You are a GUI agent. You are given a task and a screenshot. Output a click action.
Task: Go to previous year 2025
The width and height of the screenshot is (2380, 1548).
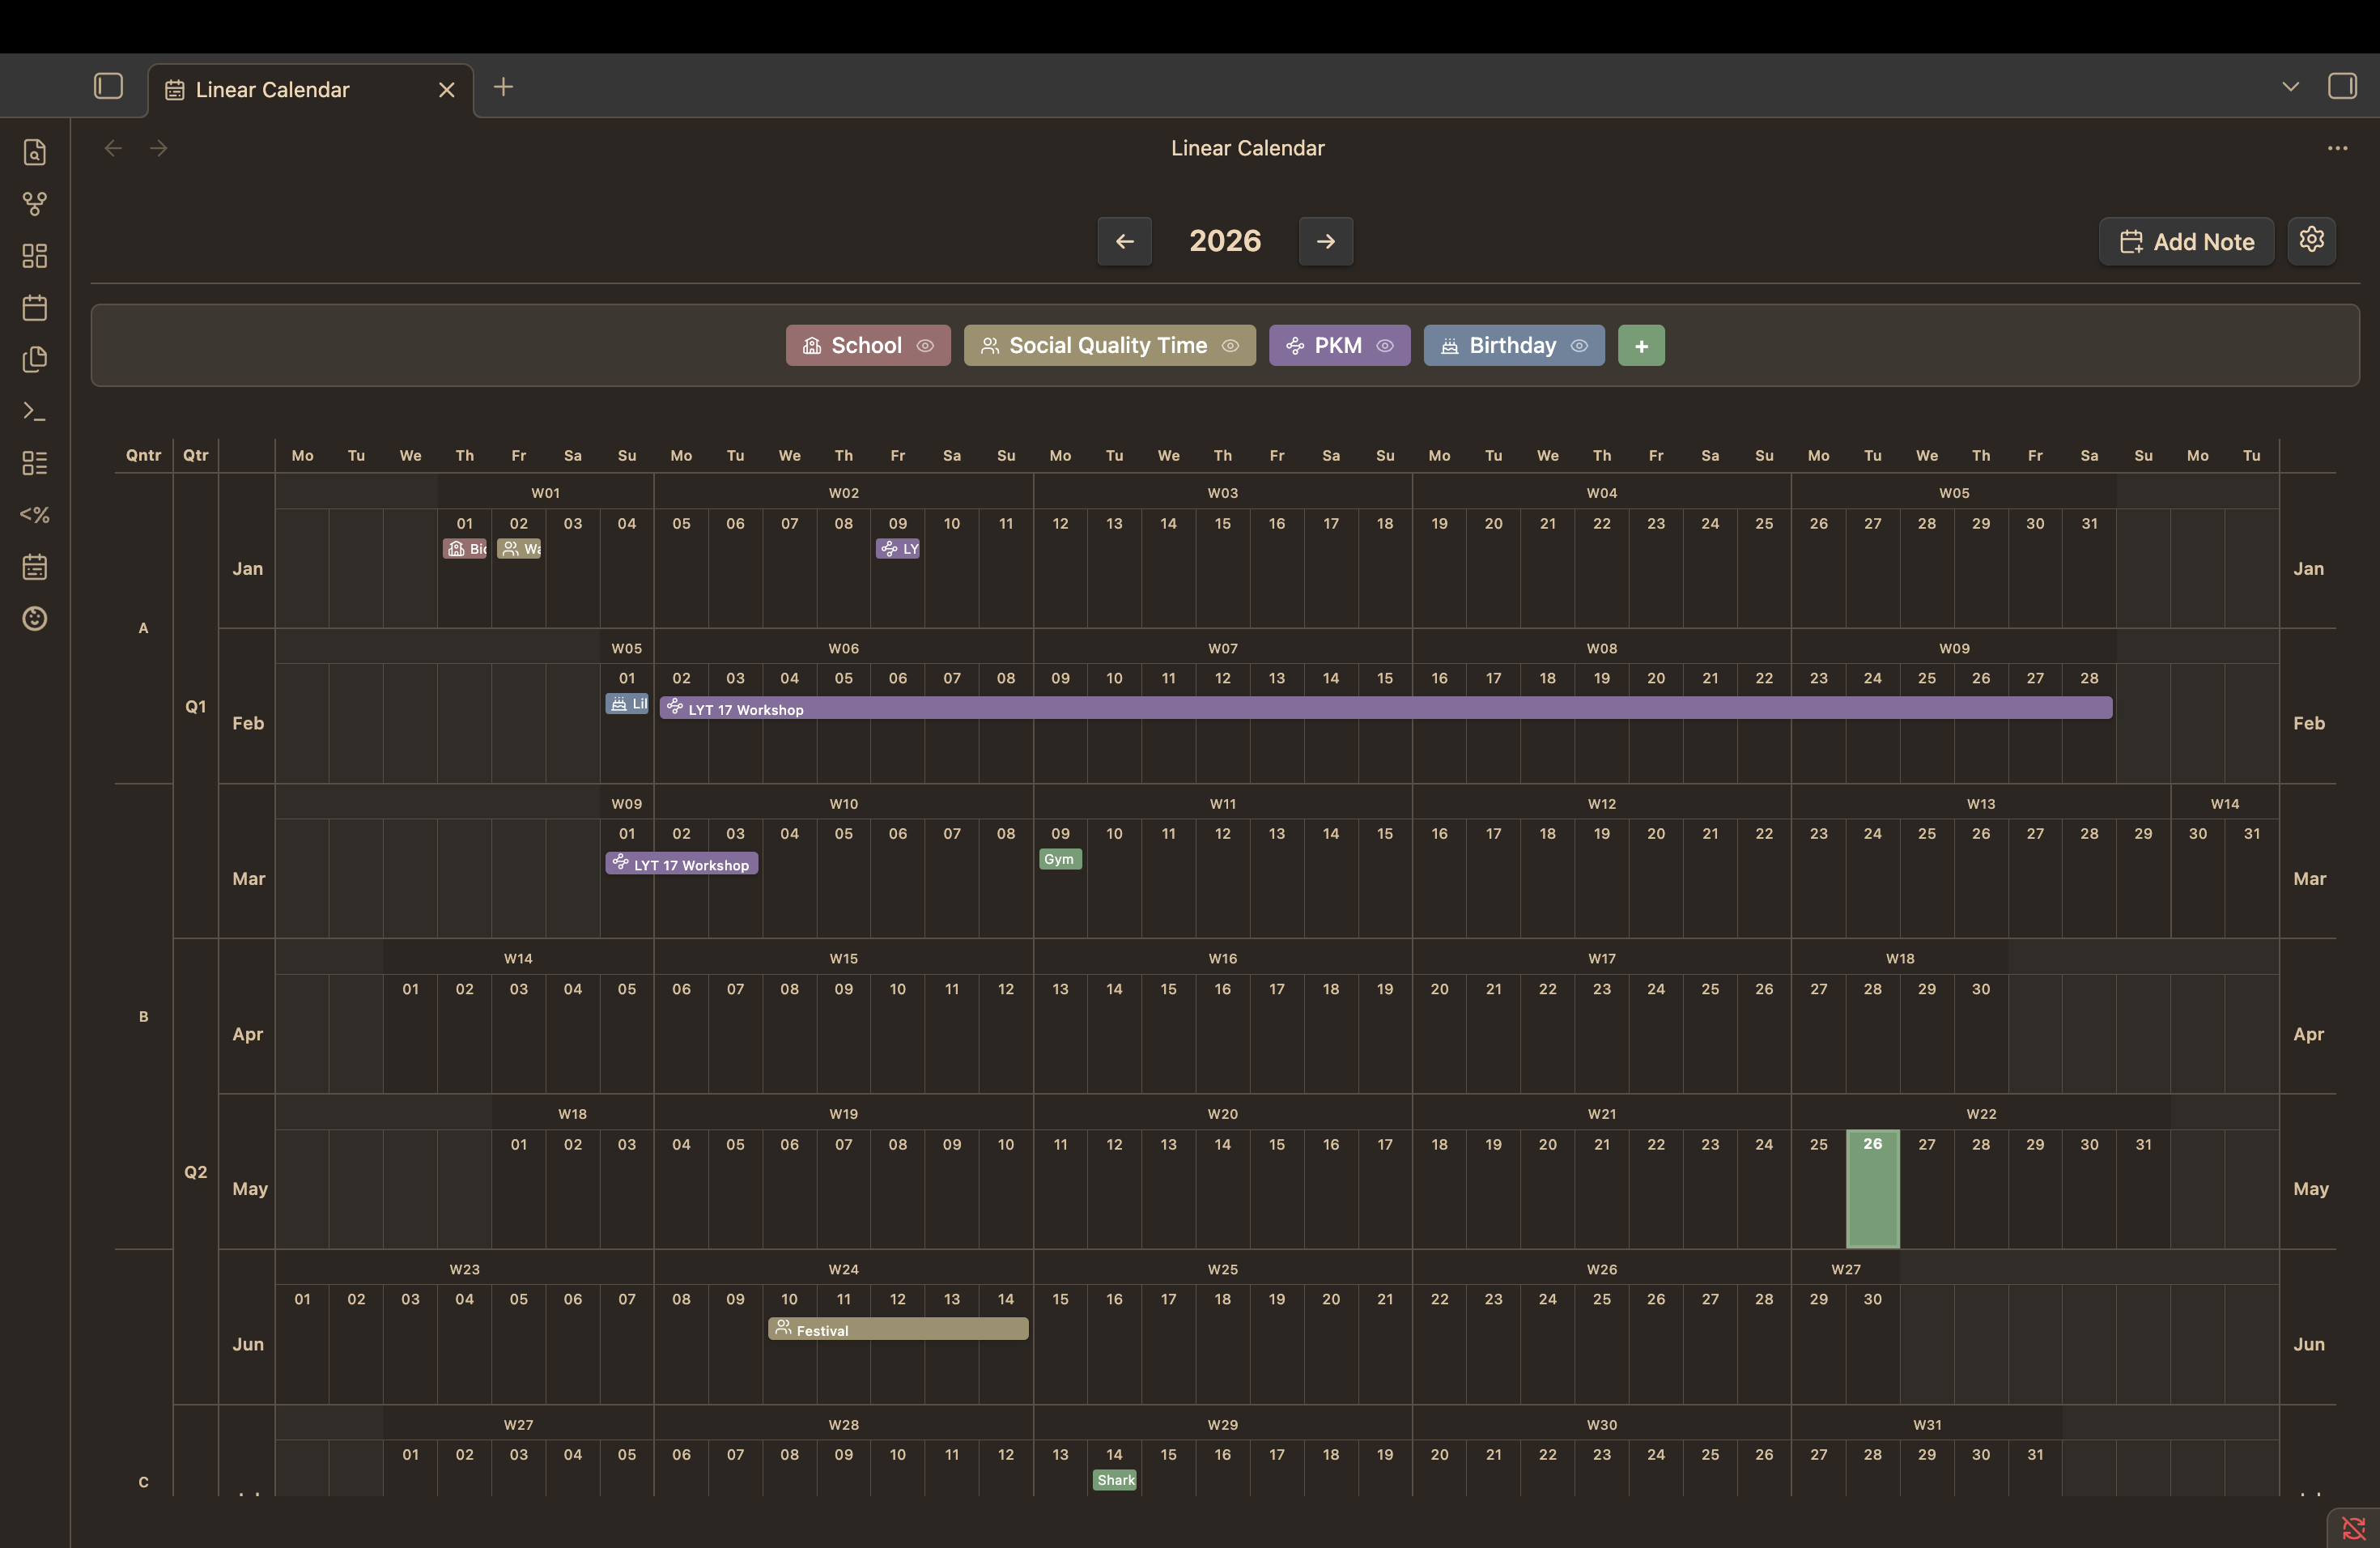[x=1124, y=241]
